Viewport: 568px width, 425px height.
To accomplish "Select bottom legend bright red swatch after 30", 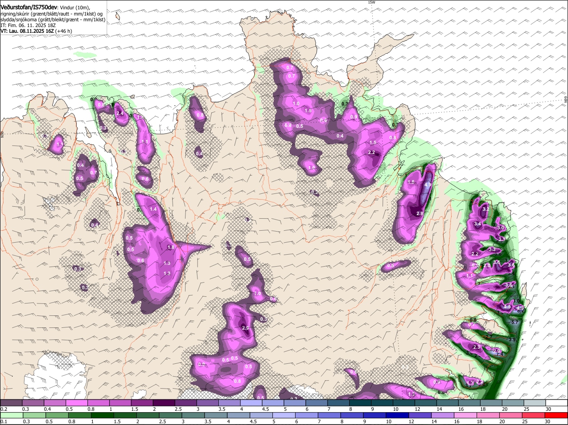I will pos(556,416).
